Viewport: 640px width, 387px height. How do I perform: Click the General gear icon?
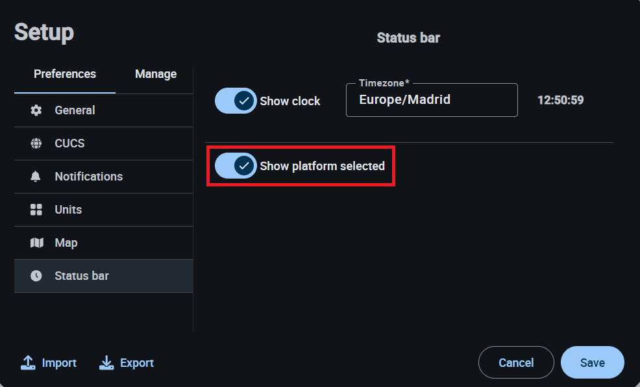coord(36,110)
